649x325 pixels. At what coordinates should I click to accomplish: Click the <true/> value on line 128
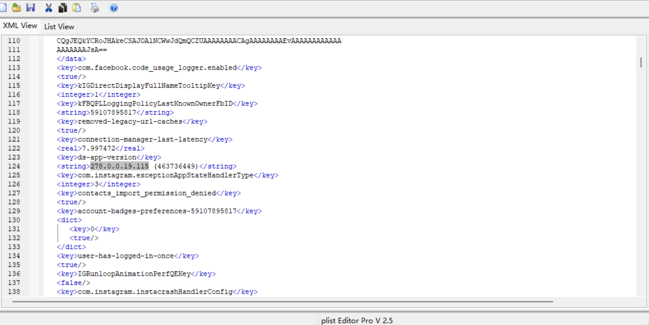pyautogui.click(x=71, y=202)
